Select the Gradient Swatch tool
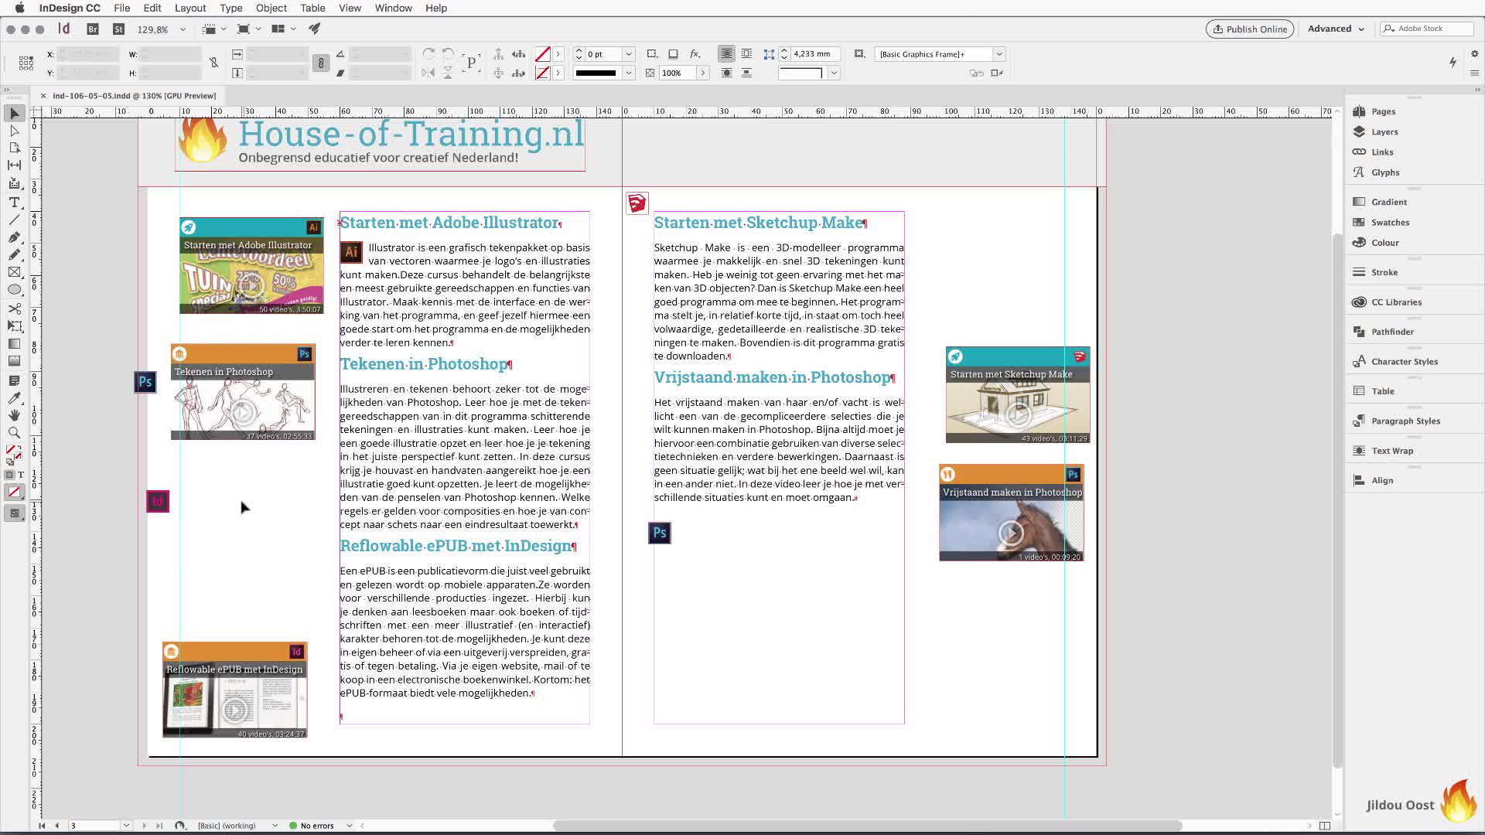1485x835 pixels. click(14, 344)
